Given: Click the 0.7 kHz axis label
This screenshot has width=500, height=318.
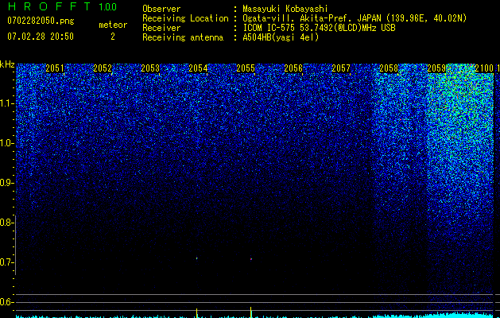Looking at the screenshot, I should [6, 262].
